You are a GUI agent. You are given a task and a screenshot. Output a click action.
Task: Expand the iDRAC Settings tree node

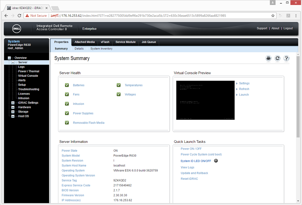(13, 103)
